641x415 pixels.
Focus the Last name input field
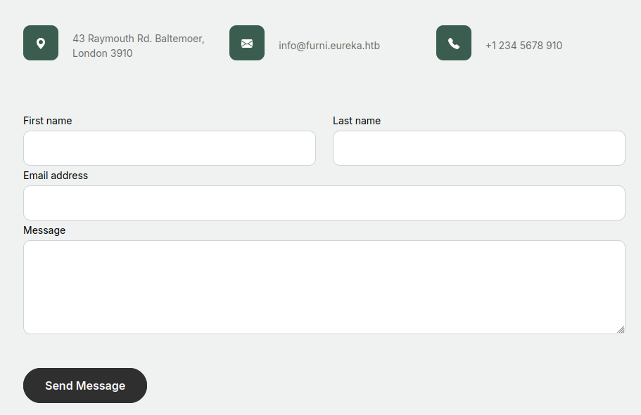click(x=478, y=148)
